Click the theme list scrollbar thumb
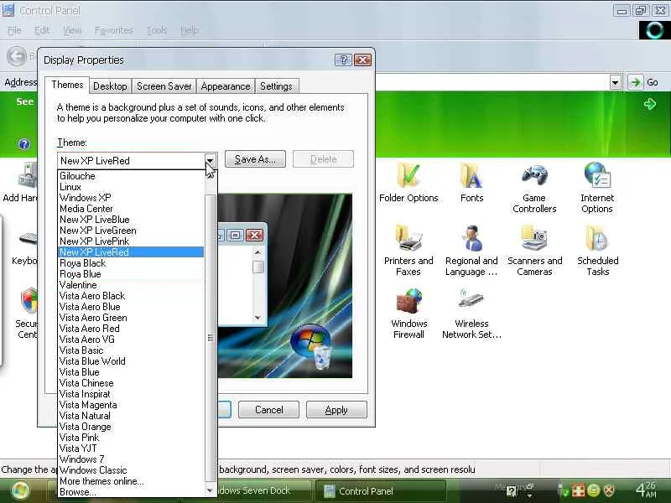 pyautogui.click(x=211, y=338)
